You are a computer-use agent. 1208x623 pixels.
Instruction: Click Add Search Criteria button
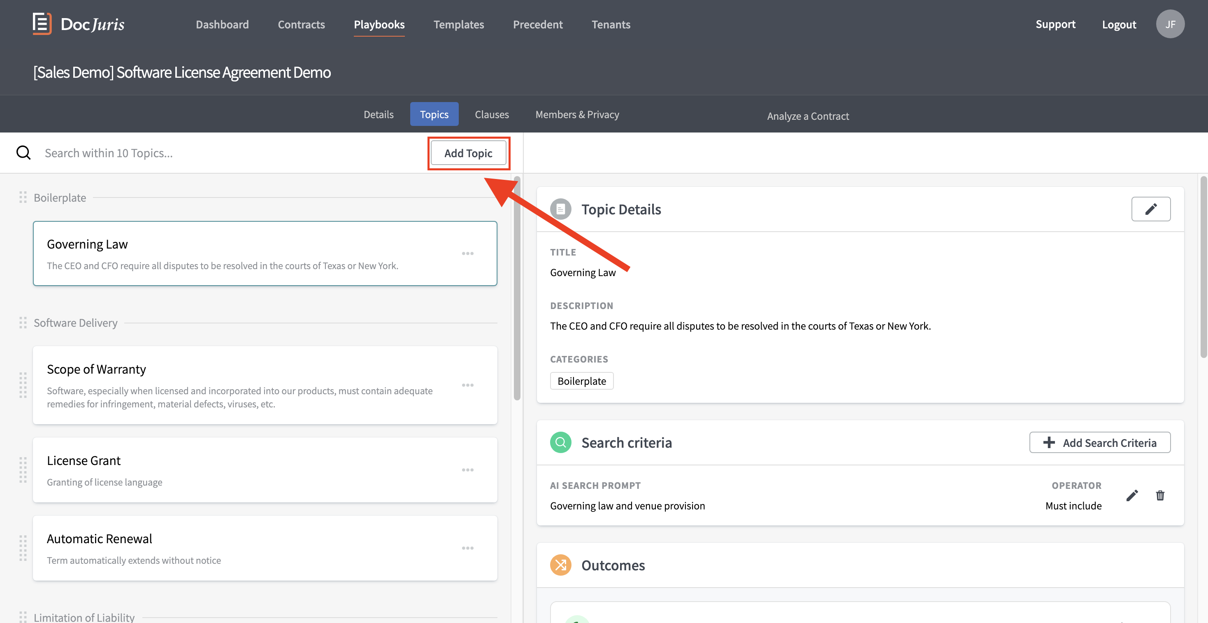pyautogui.click(x=1100, y=442)
